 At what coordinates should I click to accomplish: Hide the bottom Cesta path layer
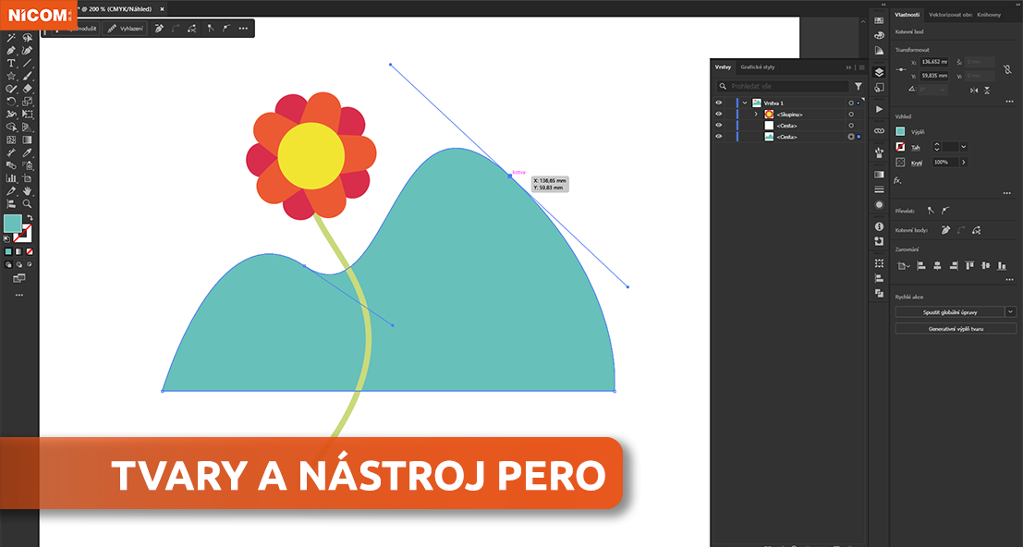719,137
